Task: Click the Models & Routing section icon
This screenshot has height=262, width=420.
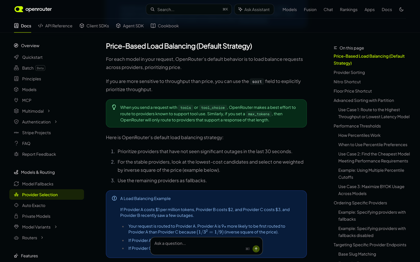Action: coord(16,172)
